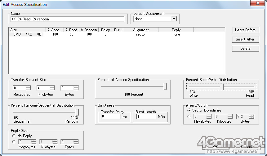
Task: Increase Transfer Request Size Bytes spinner
Action: point(76,87)
